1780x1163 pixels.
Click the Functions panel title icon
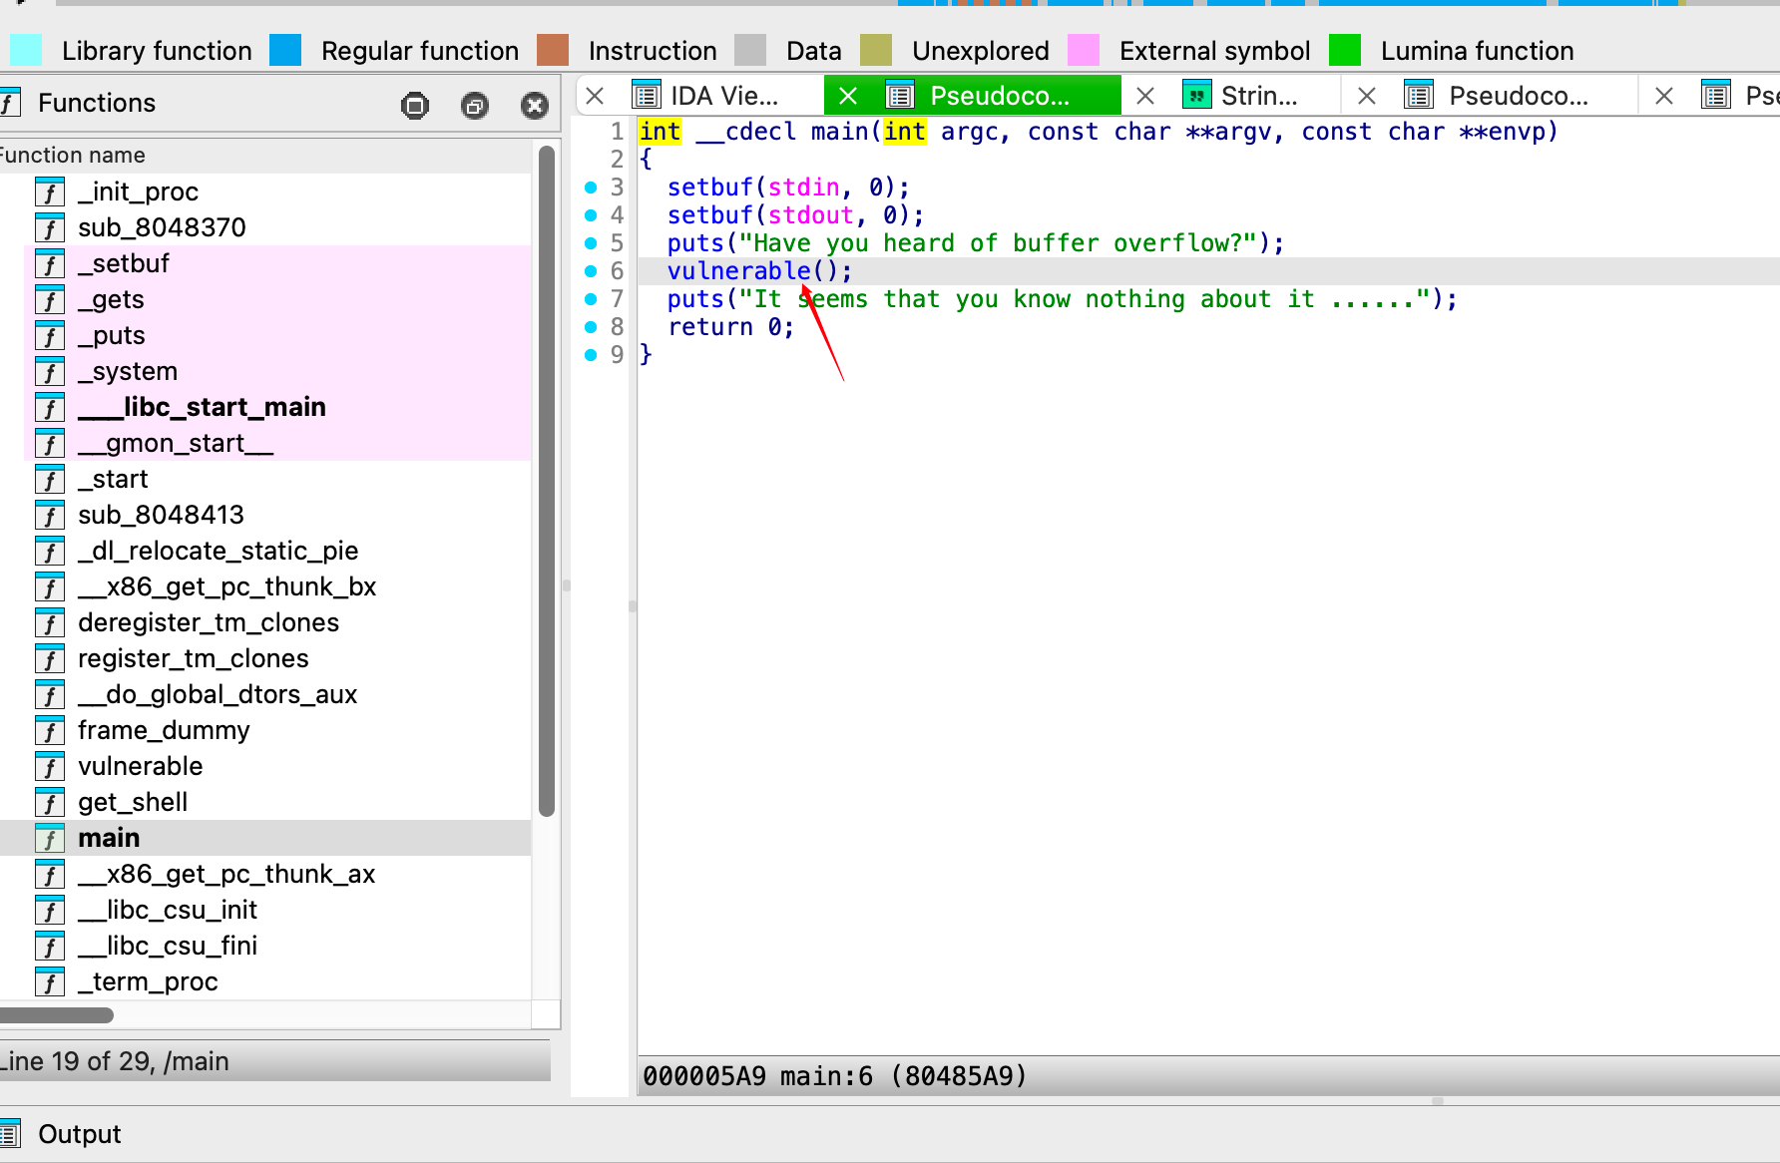10,103
